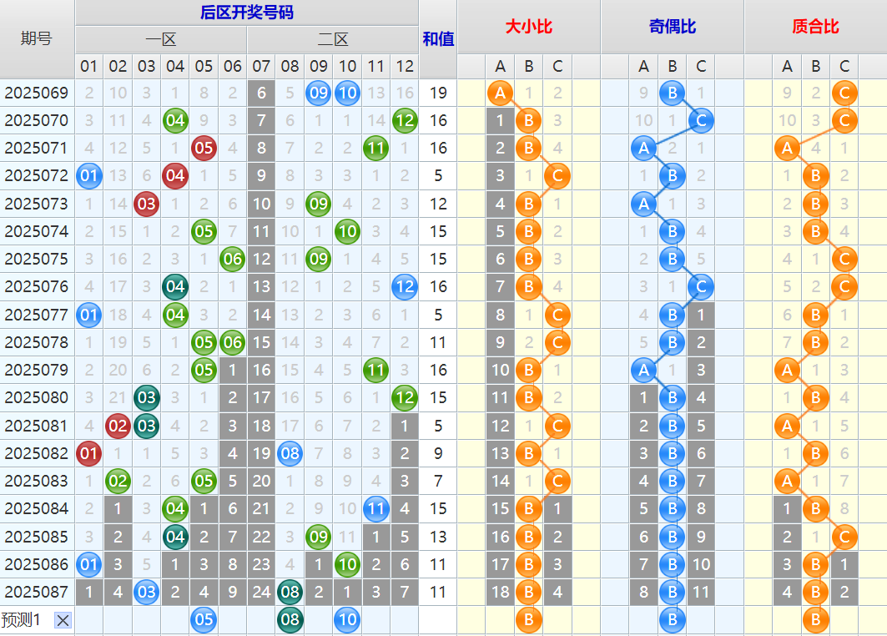Click gray cell 11 in 奇偶比 row 2025087

(x=701, y=592)
